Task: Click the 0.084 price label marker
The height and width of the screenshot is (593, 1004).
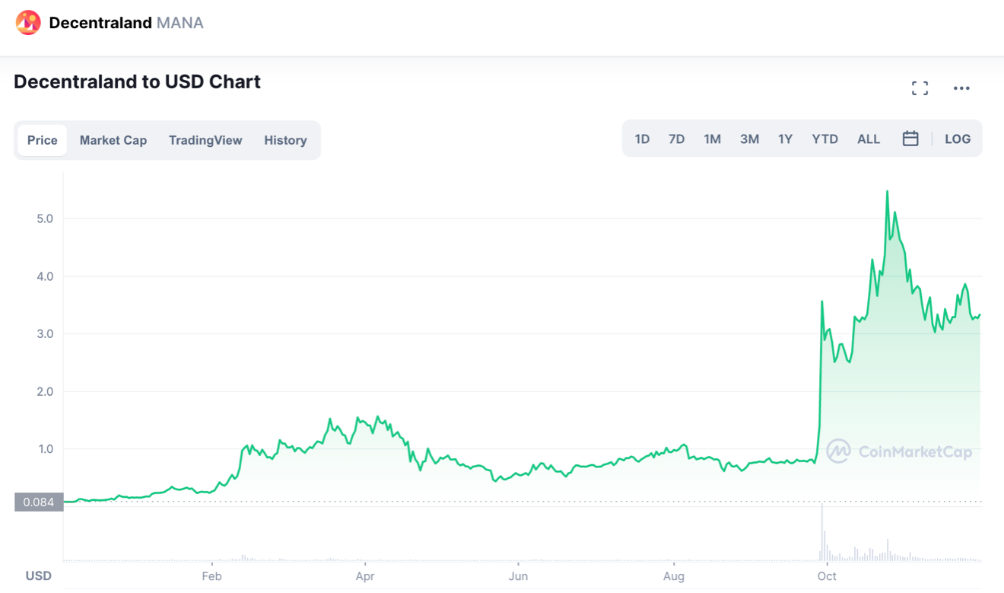Action: pyautogui.click(x=38, y=502)
